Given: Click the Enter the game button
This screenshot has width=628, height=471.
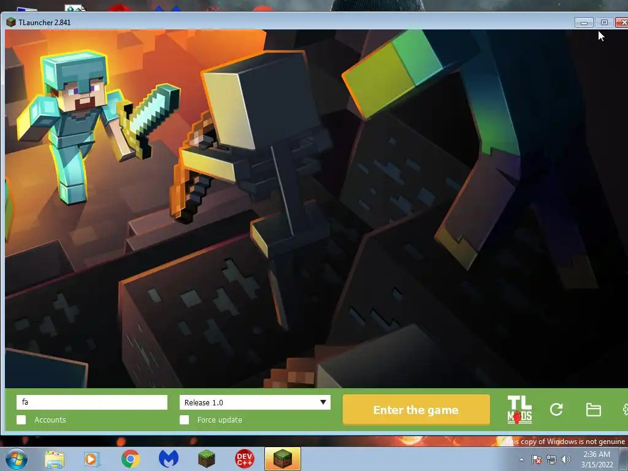Looking at the screenshot, I should 416,410.
